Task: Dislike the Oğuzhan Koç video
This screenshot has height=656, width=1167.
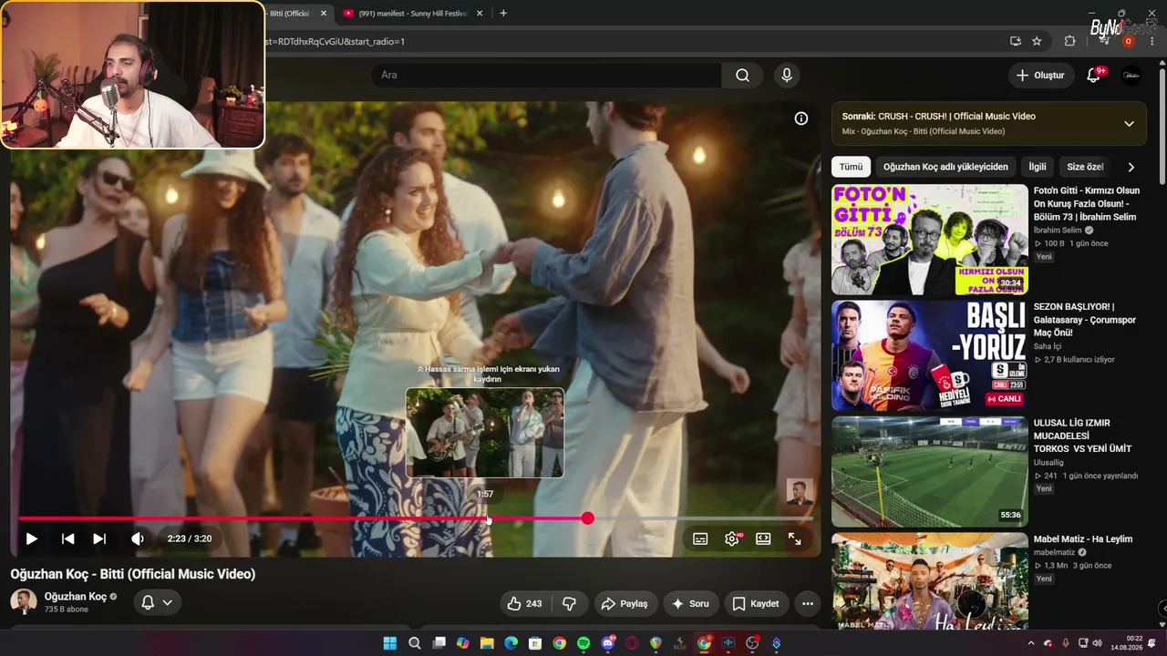Action: [569, 603]
